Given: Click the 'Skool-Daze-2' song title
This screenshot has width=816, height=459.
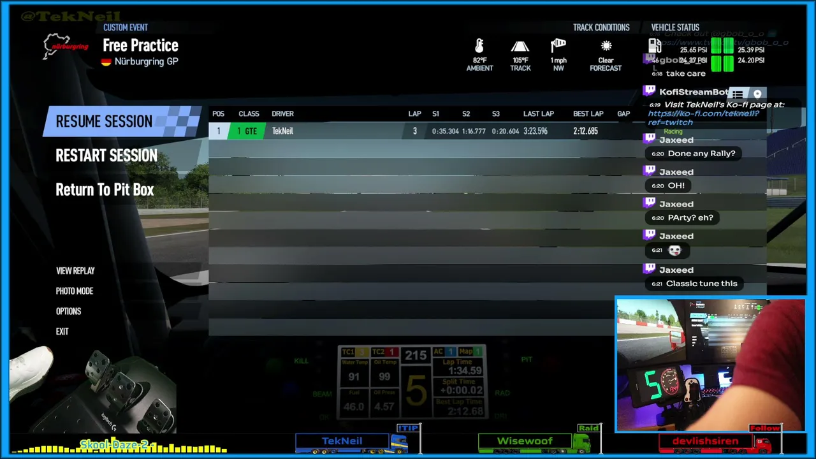Looking at the screenshot, I should [x=114, y=444].
